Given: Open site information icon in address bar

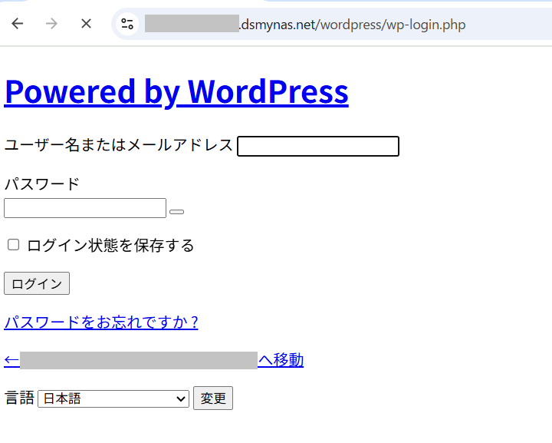Looking at the screenshot, I should pos(127,24).
